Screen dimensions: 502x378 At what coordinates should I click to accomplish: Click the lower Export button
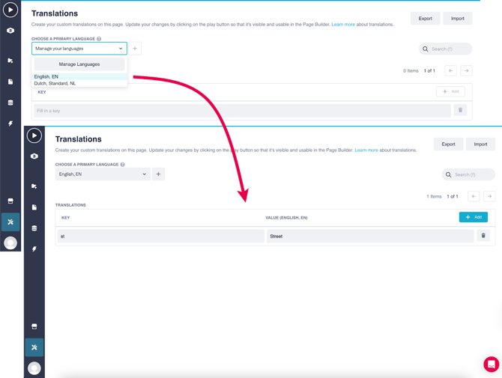(x=448, y=144)
